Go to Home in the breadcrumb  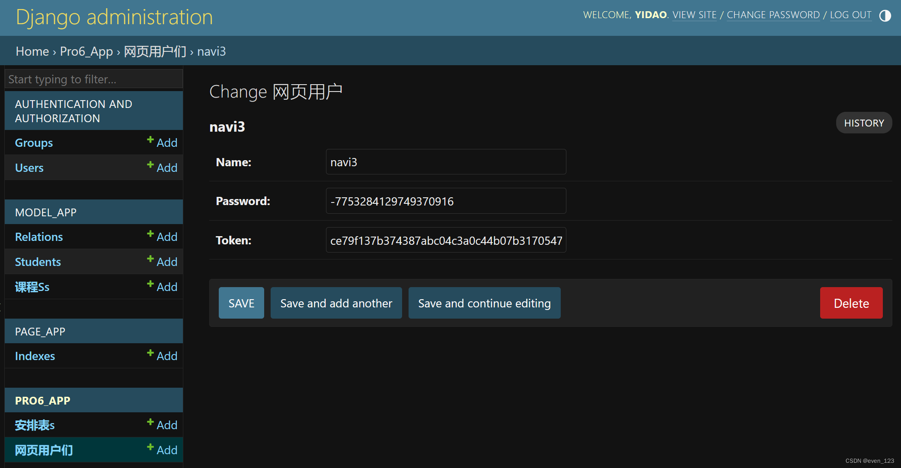[32, 51]
